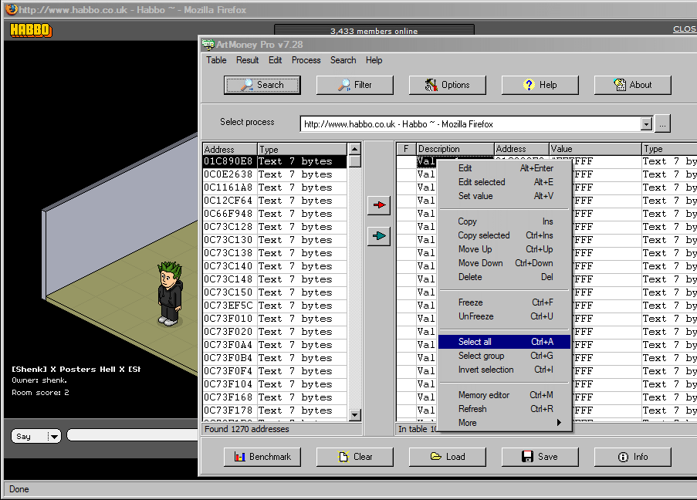
Task: Choose Copy in context menu
Action: click(x=505, y=221)
